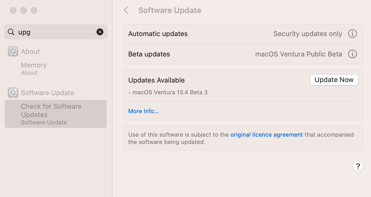Click the back chevron beside Software Update

tap(126, 10)
